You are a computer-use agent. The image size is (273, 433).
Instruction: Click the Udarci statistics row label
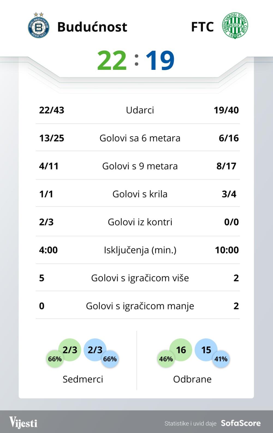click(x=140, y=110)
